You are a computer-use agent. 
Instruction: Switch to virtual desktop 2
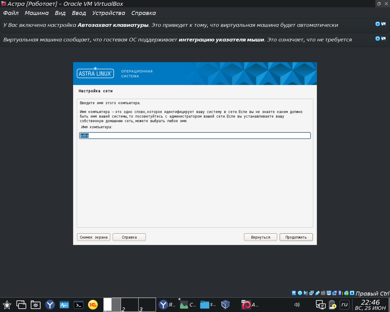coord(130,305)
